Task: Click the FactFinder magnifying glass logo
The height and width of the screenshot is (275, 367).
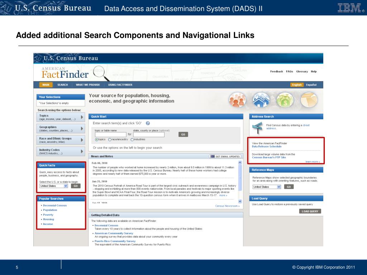Action: [101, 73]
